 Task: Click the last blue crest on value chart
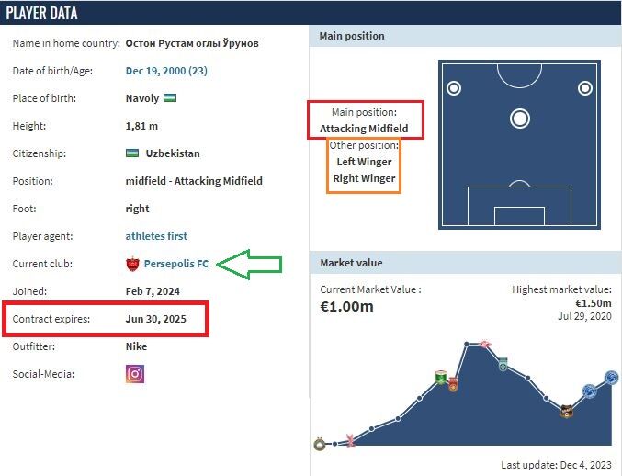[612, 377]
